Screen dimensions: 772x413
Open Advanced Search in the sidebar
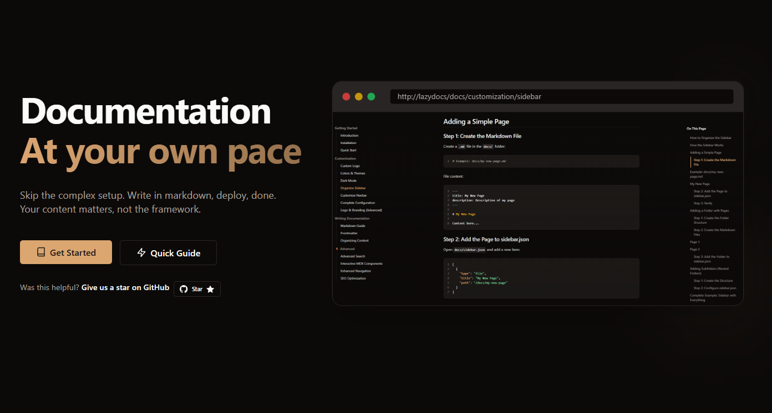coord(353,256)
